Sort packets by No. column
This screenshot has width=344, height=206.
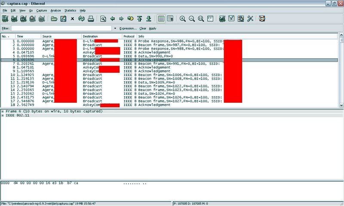(x=8, y=36)
